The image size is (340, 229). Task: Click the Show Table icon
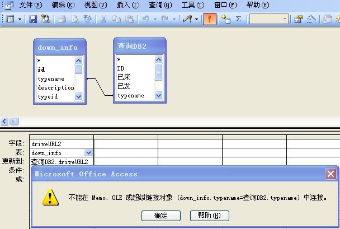(x=226, y=19)
